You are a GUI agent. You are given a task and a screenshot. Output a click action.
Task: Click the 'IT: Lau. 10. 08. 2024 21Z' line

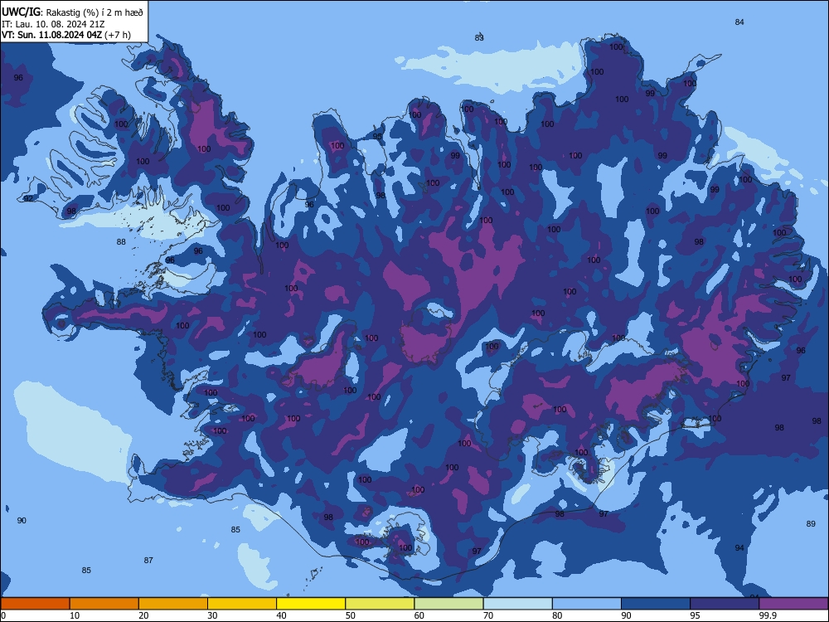pyautogui.click(x=53, y=24)
